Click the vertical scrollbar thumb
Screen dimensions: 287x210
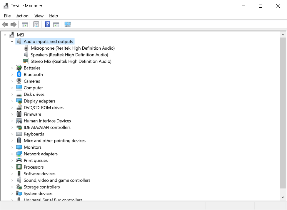coord(283,113)
